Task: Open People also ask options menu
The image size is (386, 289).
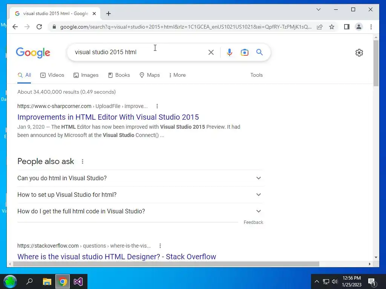Action: [x=83, y=161]
